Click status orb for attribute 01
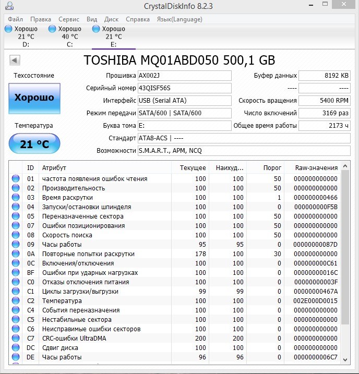This screenshot has width=359, height=374. [x=16, y=178]
